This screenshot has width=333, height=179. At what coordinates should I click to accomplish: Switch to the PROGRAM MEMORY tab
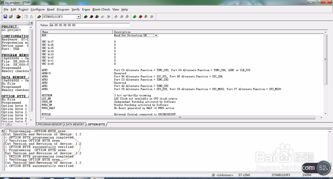50,124
